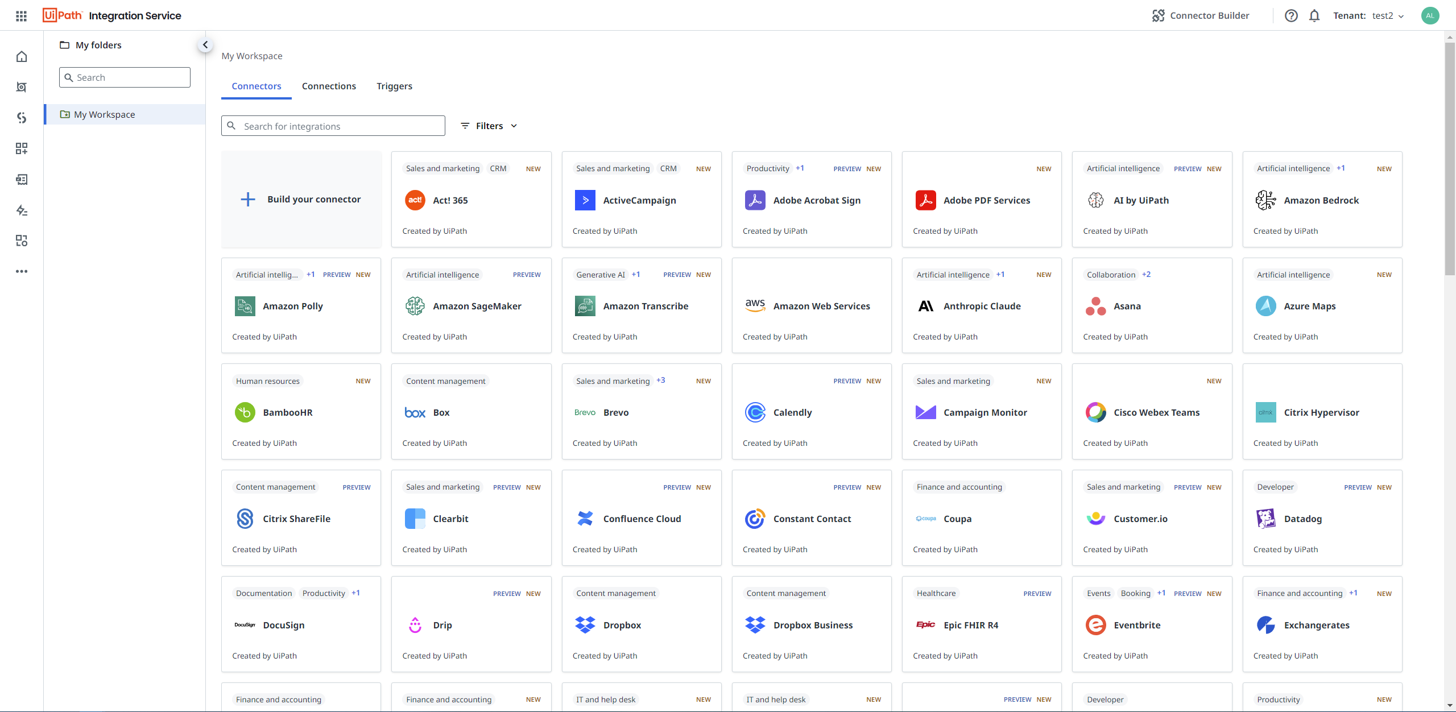
Task: Open Cisco Webex Teams icon
Action: tap(1096, 412)
